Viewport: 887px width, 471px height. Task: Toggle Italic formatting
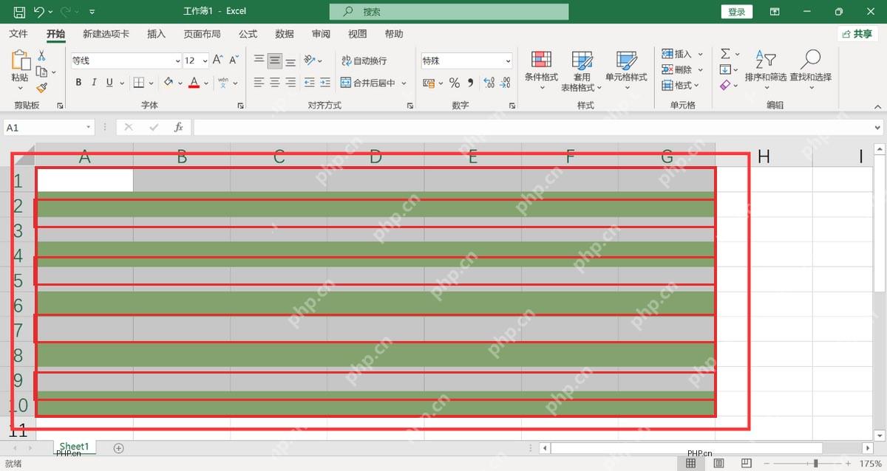point(94,83)
